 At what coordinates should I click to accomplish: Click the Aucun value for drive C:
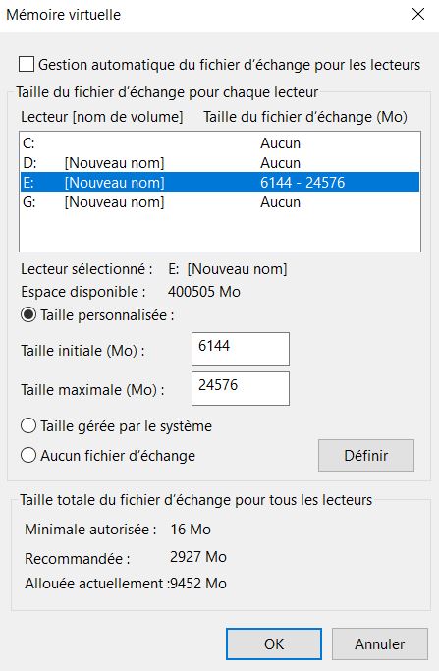[280, 142]
